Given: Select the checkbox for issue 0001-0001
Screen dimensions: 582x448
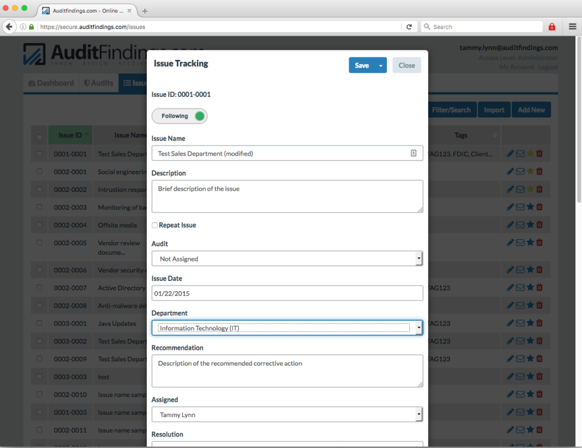Looking at the screenshot, I should point(39,153).
